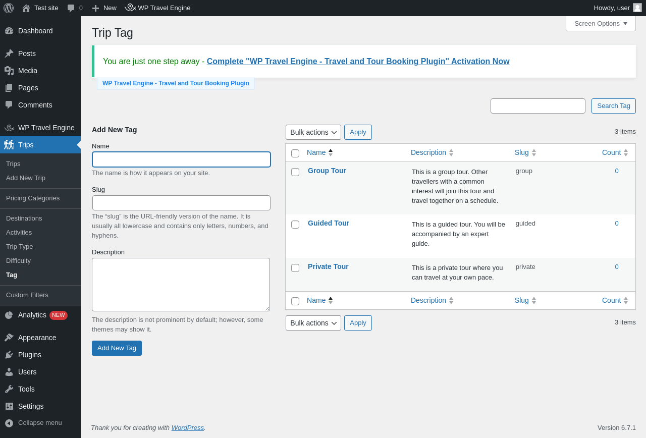Click the tag Name input field
The height and width of the screenshot is (438, 646).
[181, 159]
